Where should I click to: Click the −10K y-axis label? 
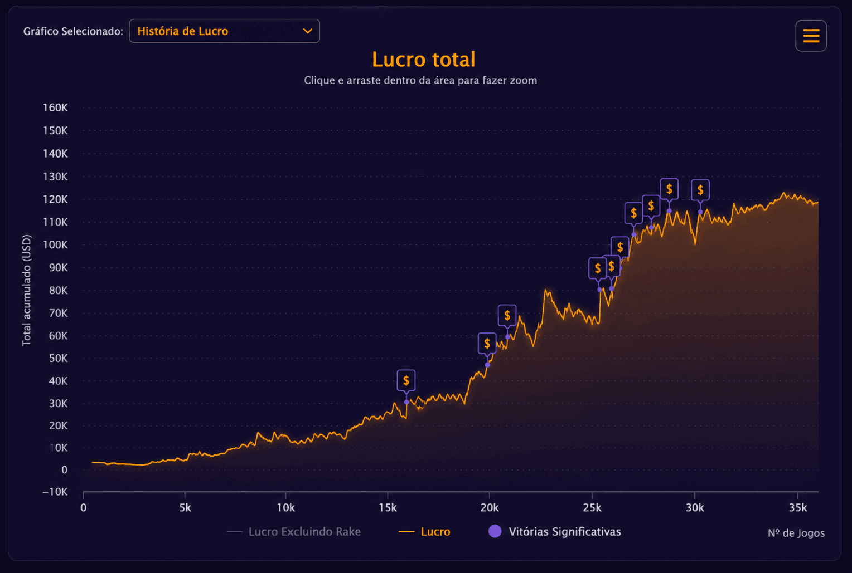coord(55,492)
